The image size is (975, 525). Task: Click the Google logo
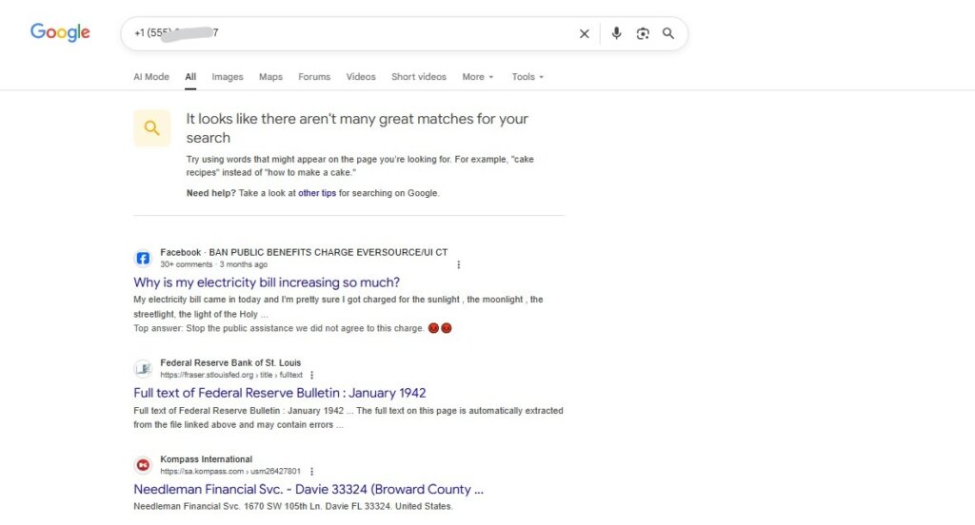[60, 32]
